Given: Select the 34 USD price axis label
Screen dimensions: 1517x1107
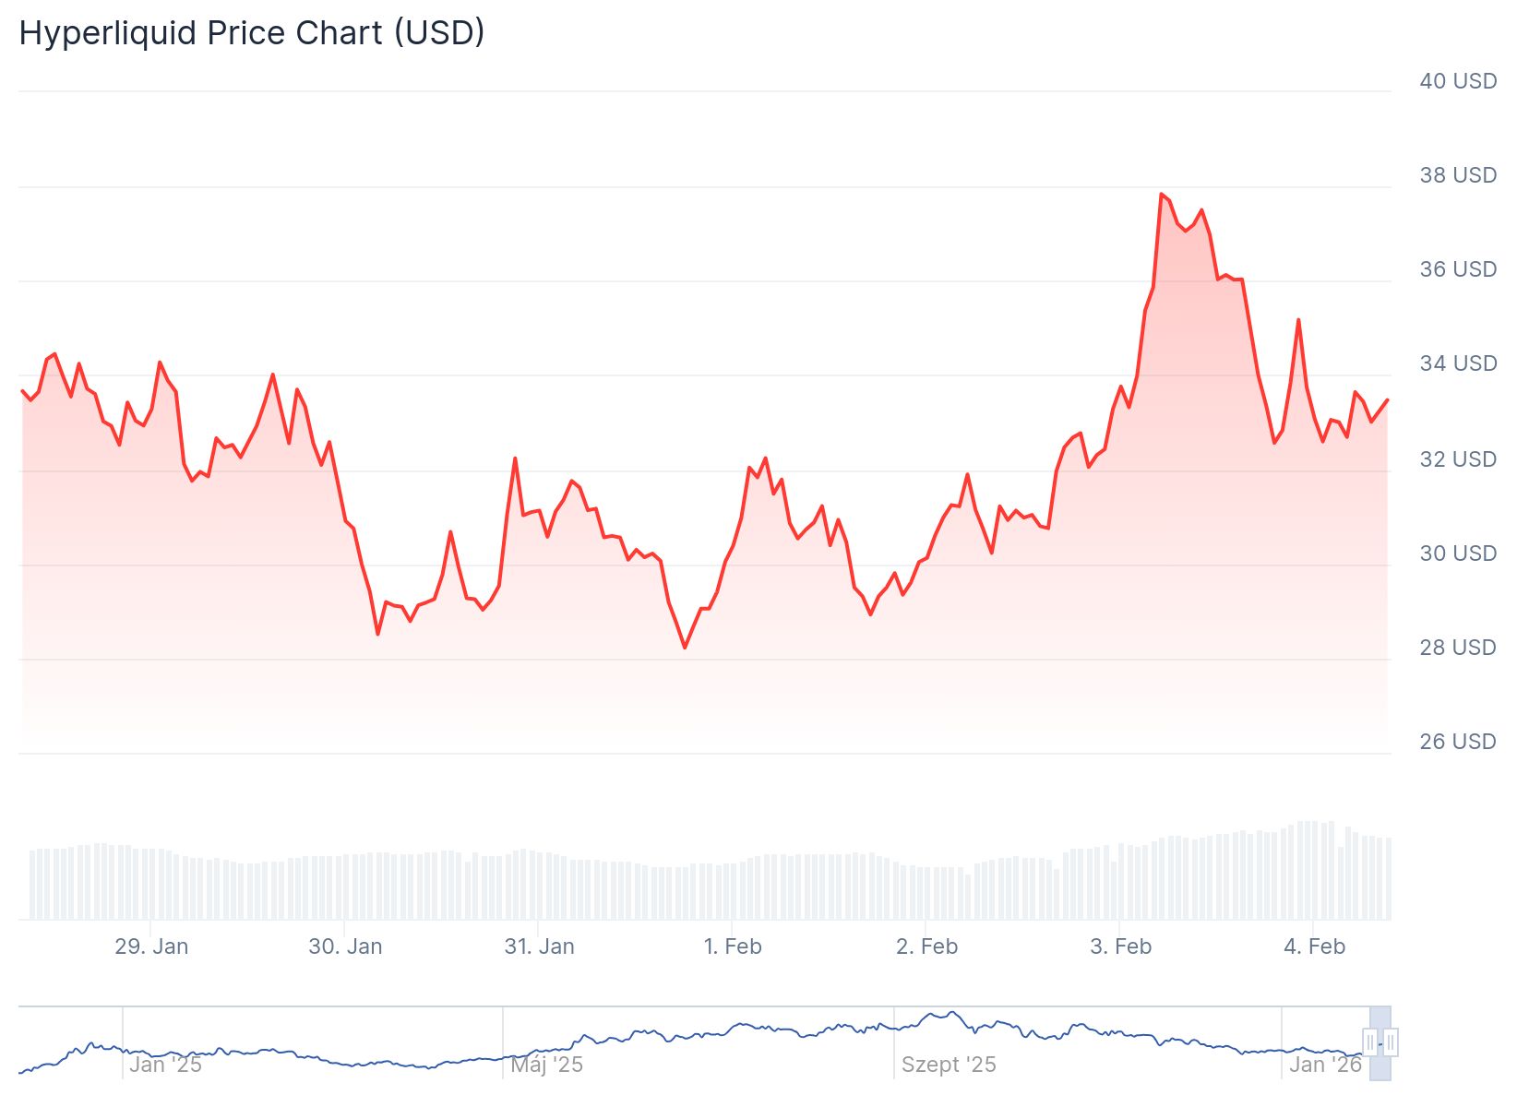Looking at the screenshot, I should (x=1458, y=363).
